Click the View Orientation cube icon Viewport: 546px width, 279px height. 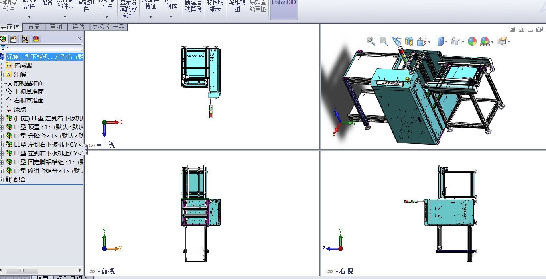pyautogui.click(x=421, y=41)
